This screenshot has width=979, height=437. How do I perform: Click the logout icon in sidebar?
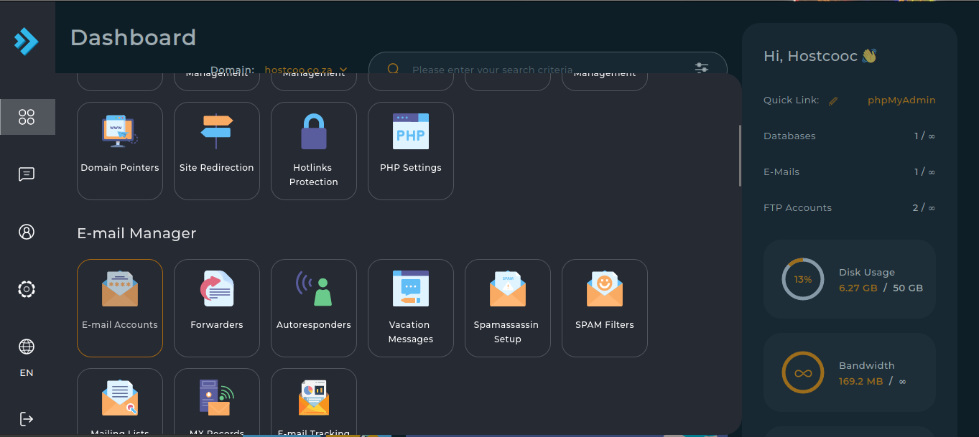(x=27, y=418)
